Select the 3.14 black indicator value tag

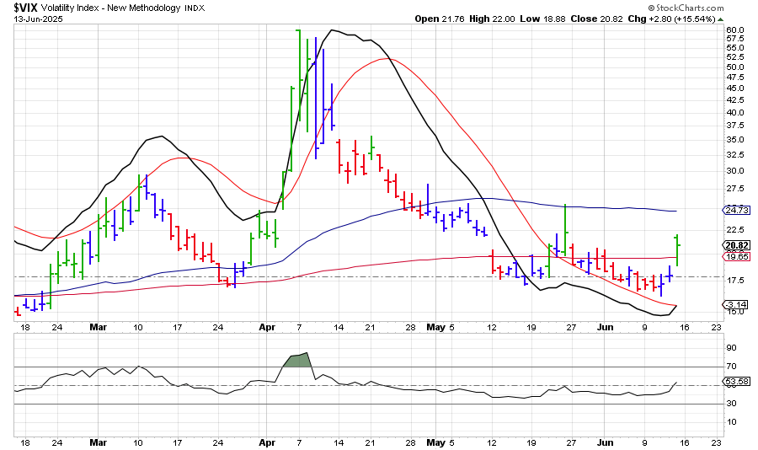tap(735, 305)
